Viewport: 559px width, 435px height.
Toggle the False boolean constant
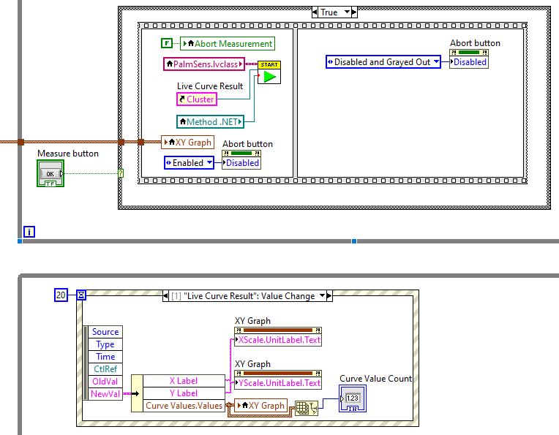(x=167, y=44)
